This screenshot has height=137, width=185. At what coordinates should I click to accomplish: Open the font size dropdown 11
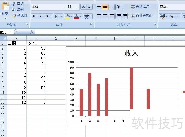pos(77,7)
